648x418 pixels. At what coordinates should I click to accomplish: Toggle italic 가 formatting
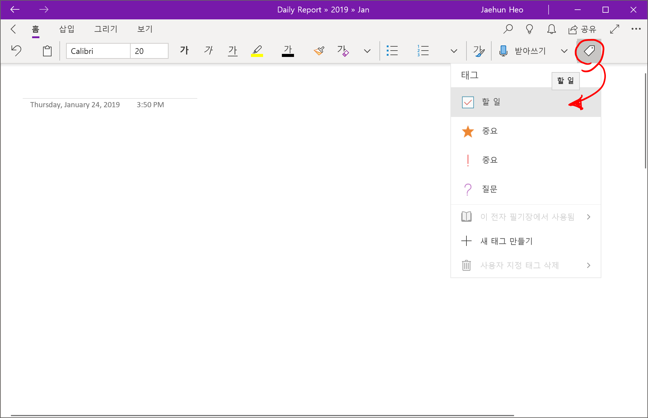[x=209, y=51]
